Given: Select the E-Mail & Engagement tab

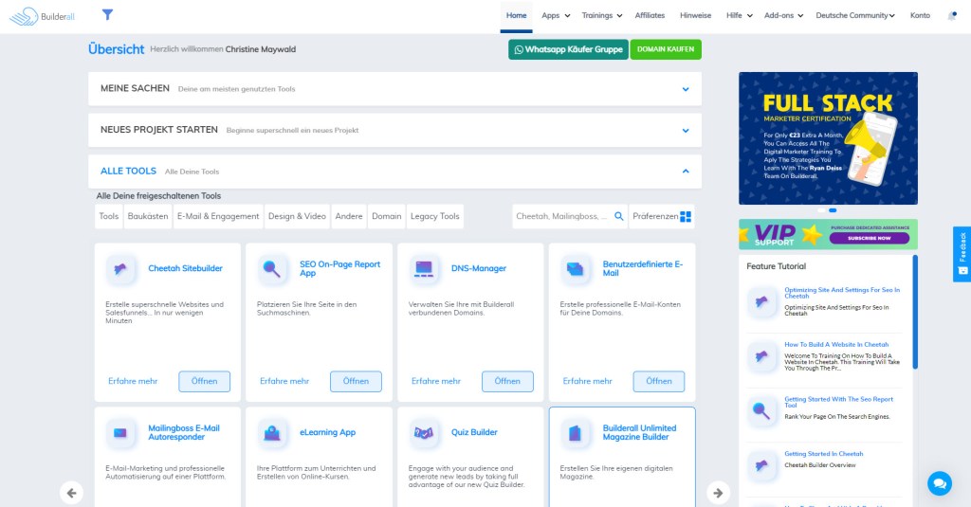Looking at the screenshot, I should pos(218,216).
